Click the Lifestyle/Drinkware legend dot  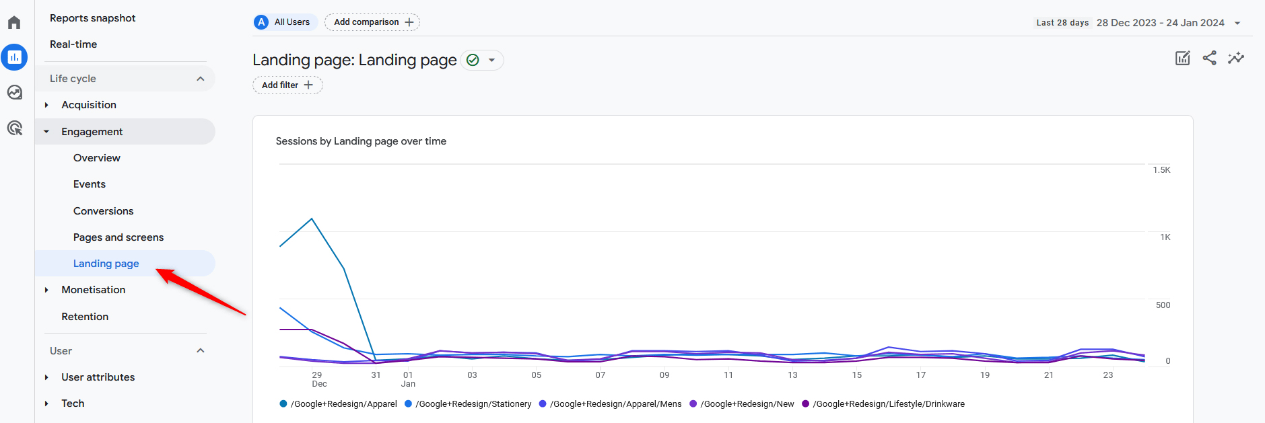pyautogui.click(x=805, y=404)
